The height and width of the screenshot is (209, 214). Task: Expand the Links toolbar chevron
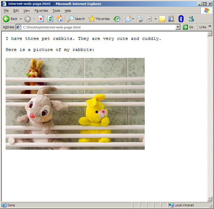(x=210, y=26)
